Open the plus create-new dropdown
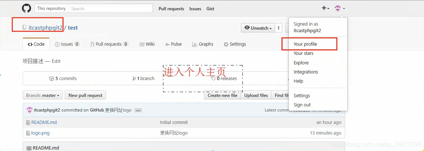The height and width of the screenshot is (151, 424). click(325, 8)
